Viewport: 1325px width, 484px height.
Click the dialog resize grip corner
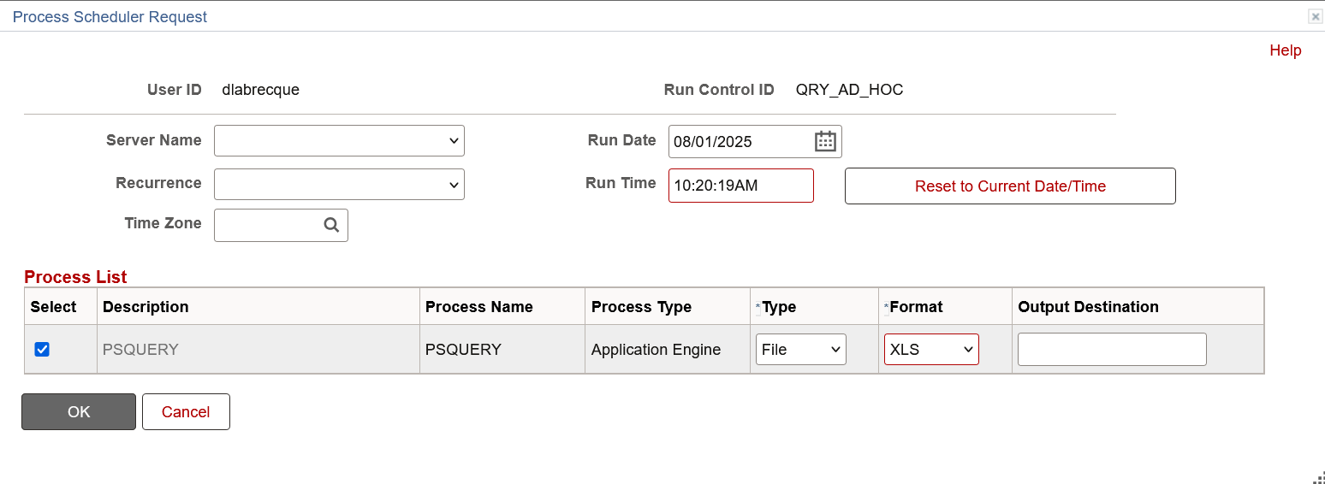[1317, 477]
